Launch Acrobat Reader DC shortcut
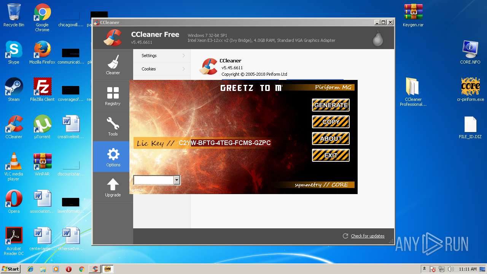 14,242
